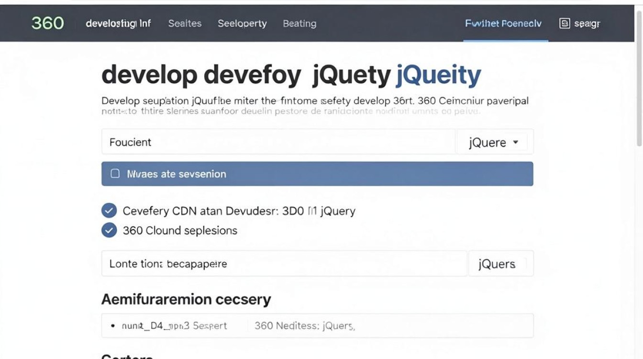Open the Seaites nav item
This screenshot has width=643, height=359.
185,23
